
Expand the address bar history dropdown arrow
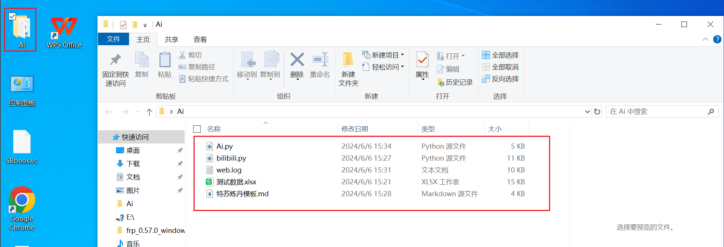click(587, 112)
